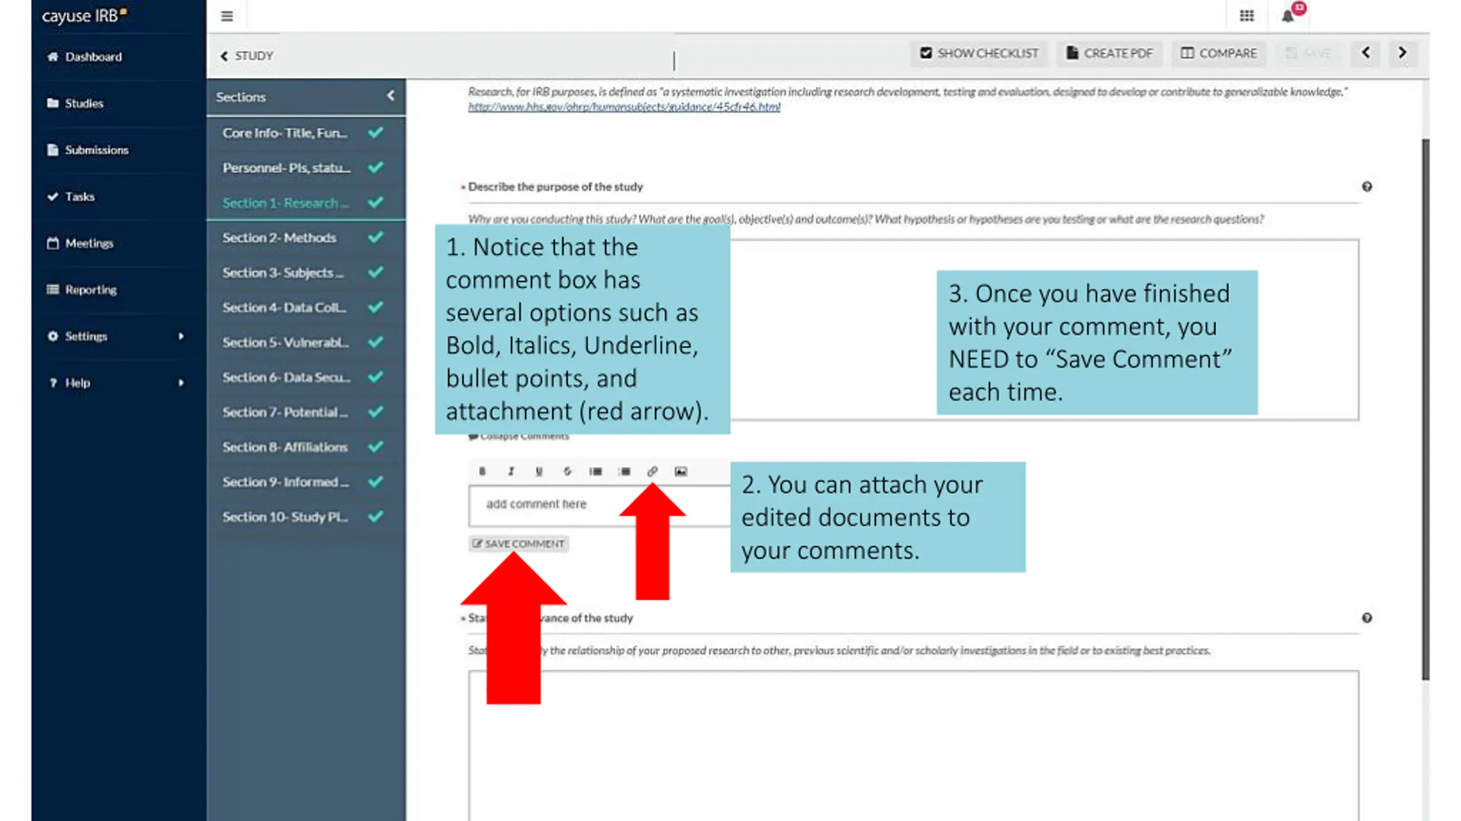The height and width of the screenshot is (821, 1461).
Task: Go to previous section with left arrow
Action: [x=1366, y=53]
